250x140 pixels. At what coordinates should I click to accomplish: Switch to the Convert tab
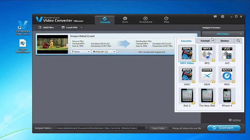pos(105,20)
